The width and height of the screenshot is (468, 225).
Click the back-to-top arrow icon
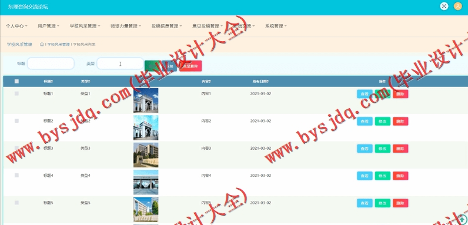tap(462, 219)
